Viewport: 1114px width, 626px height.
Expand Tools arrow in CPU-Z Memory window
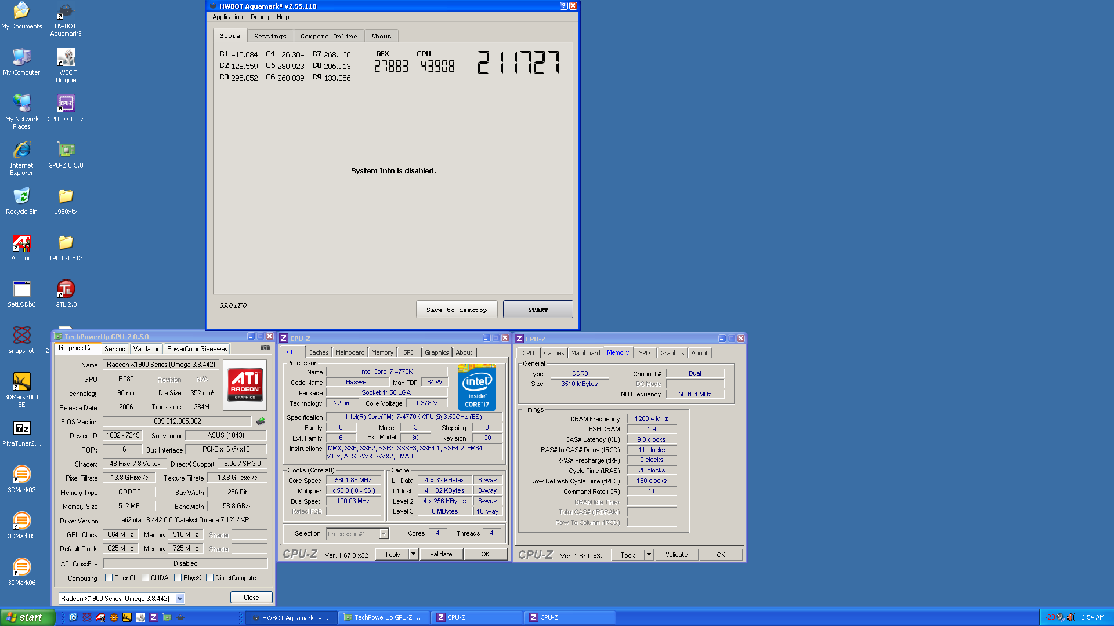[x=649, y=555]
